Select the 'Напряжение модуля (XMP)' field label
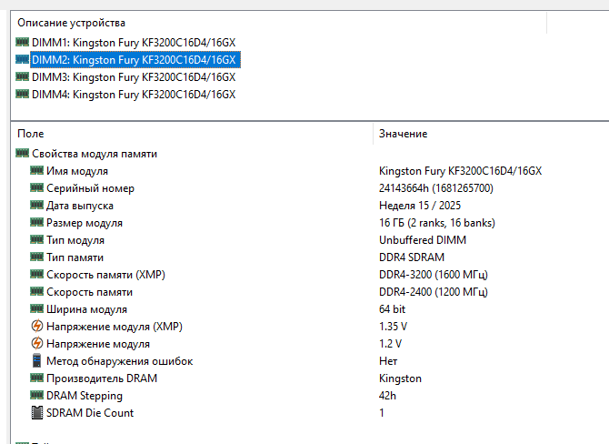 click(x=115, y=327)
